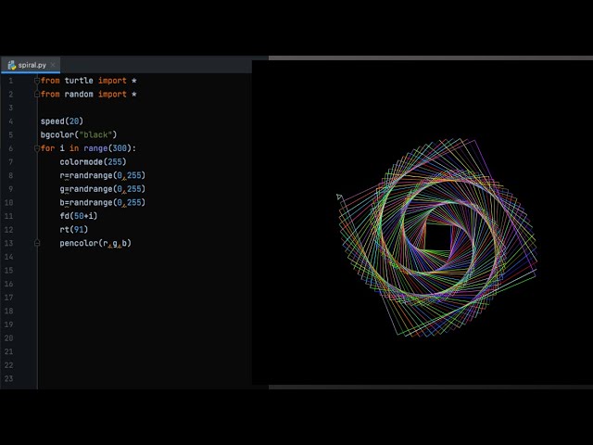Click the speed(20) statement
The width and height of the screenshot is (593, 445).
click(x=62, y=121)
